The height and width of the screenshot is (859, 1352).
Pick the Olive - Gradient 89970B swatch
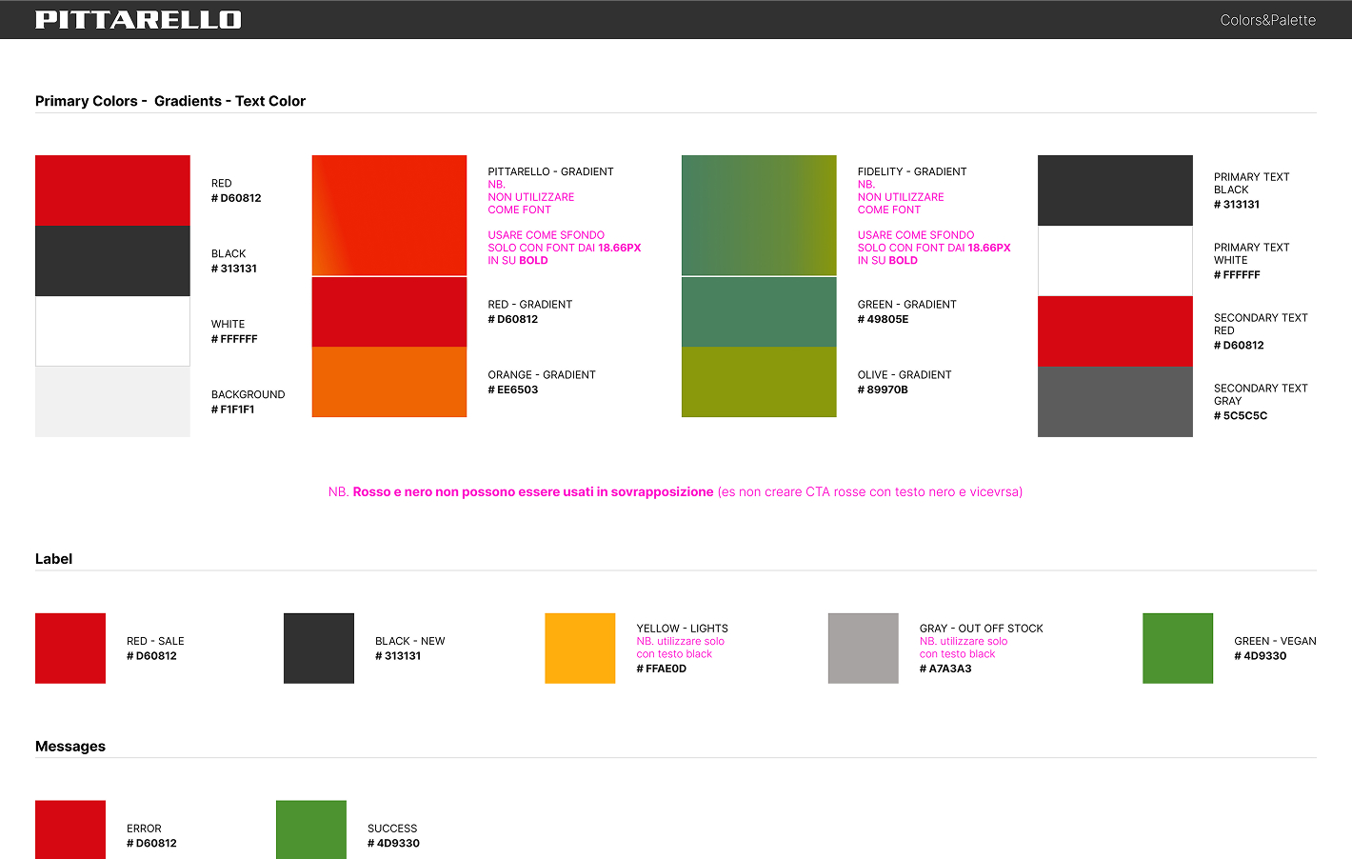coord(759,382)
